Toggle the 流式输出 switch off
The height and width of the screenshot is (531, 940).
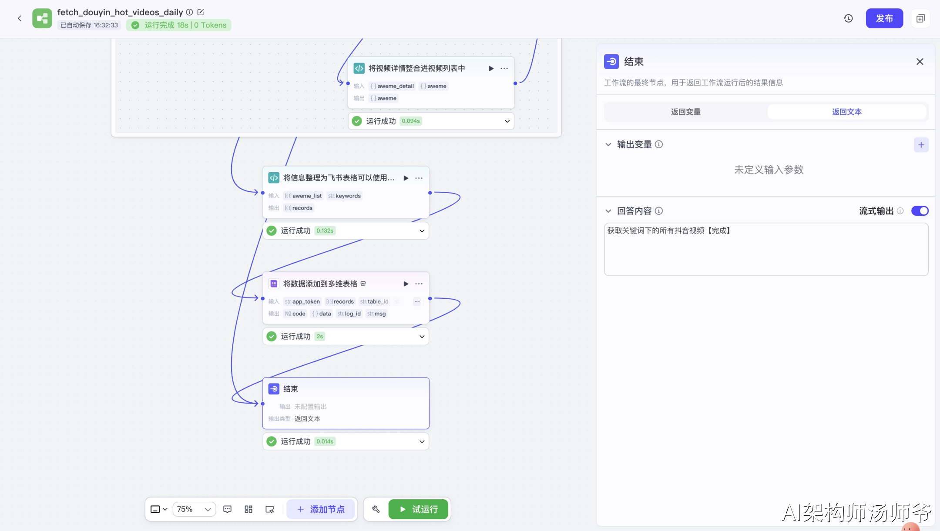pos(920,211)
